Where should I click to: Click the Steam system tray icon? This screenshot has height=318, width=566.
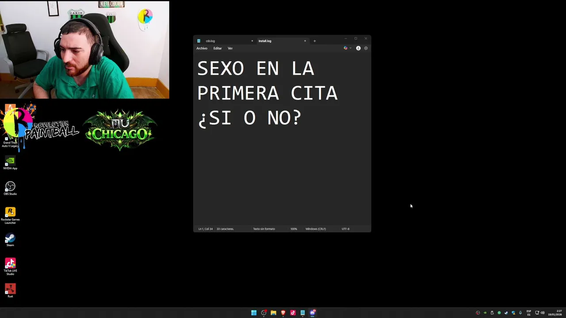[x=506, y=313]
